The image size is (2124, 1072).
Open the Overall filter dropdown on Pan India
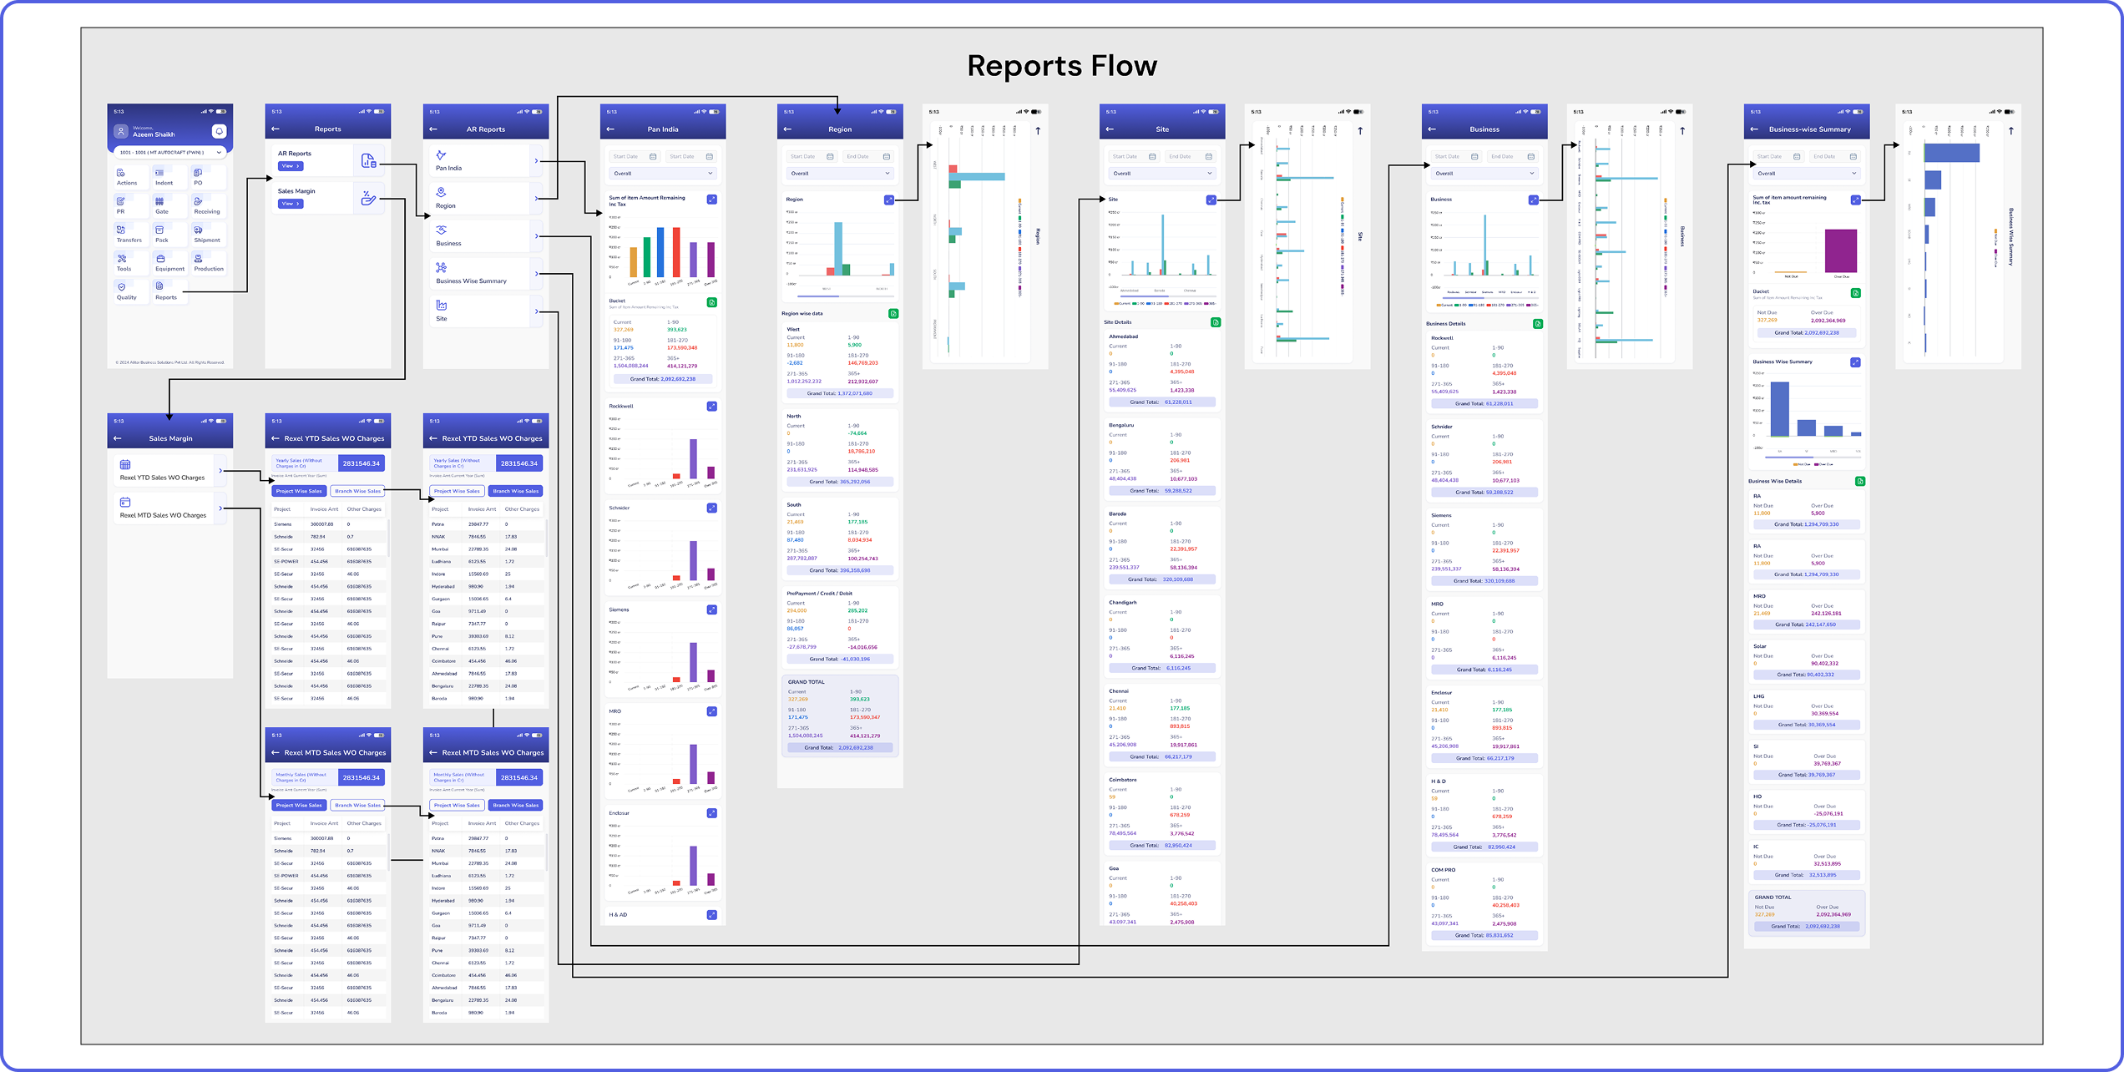point(665,173)
